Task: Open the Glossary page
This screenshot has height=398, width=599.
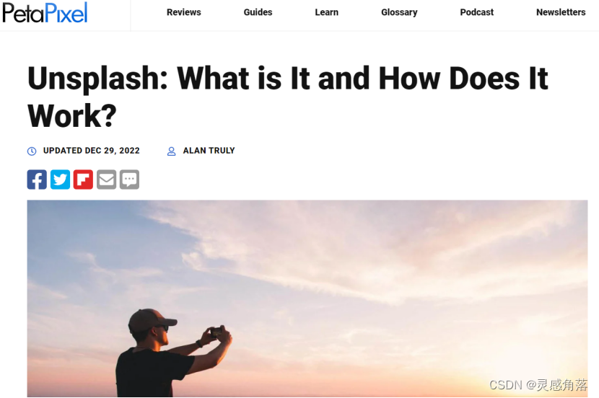Action: click(x=399, y=12)
